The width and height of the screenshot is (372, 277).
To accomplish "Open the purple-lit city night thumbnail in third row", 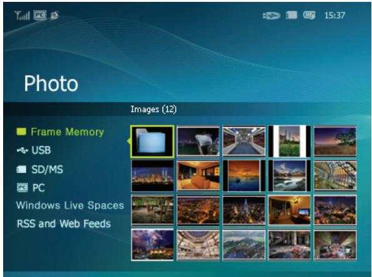I will pos(335,211).
